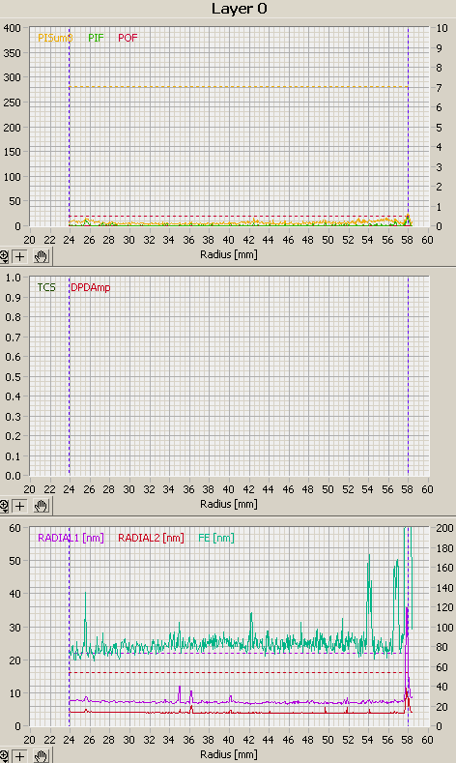The image size is (456, 763).
Task: Select the crosshair cursor tool under the PISum8 graph
Action: pyautogui.click(x=20, y=256)
